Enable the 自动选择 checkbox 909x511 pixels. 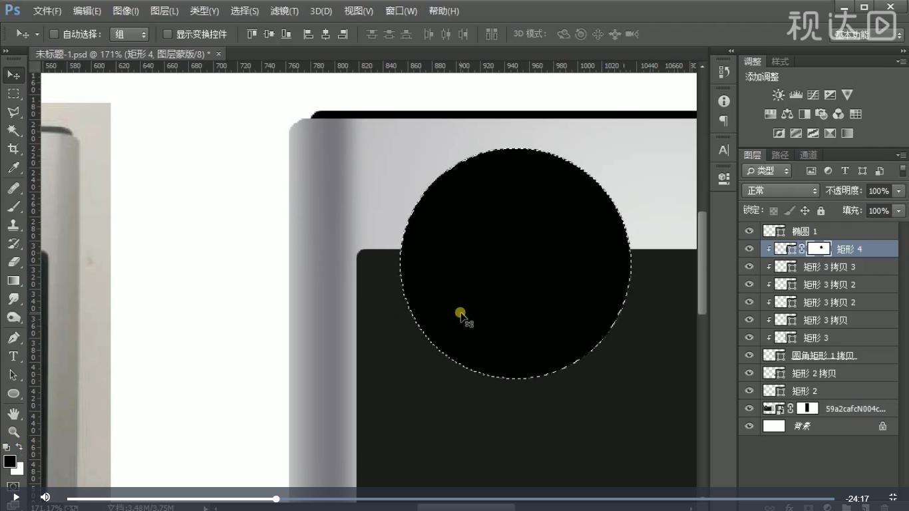[x=55, y=34]
